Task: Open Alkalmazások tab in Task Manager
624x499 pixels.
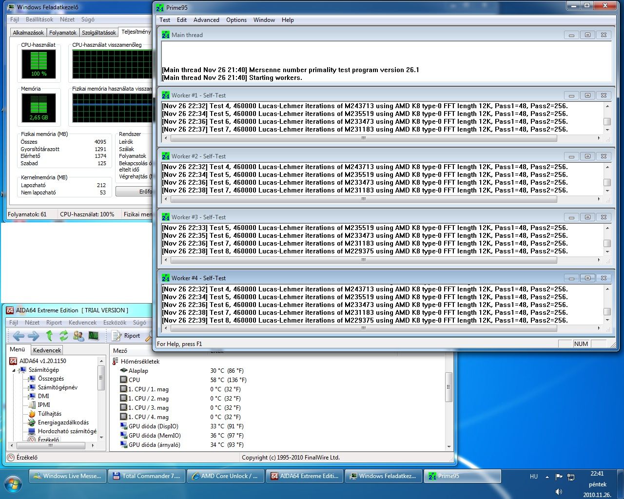Action: [28, 33]
